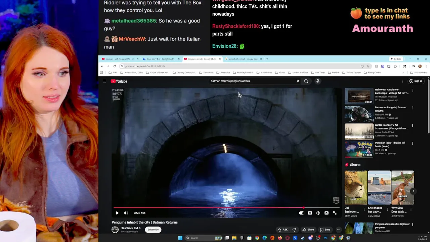Go back with the browser back arrow

[x=102, y=66]
